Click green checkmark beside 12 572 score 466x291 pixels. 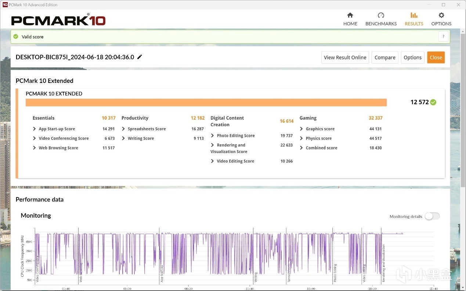click(x=433, y=102)
